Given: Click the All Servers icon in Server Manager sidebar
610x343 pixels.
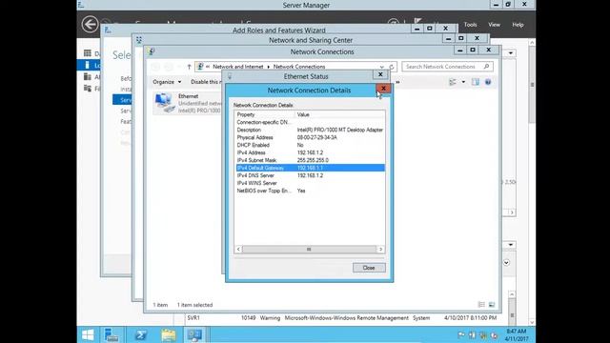Looking at the screenshot, I should 88,77.
